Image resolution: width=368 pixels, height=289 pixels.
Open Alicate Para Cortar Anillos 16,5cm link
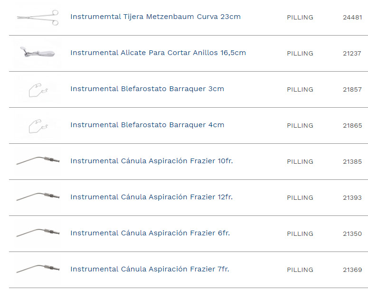point(158,53)
